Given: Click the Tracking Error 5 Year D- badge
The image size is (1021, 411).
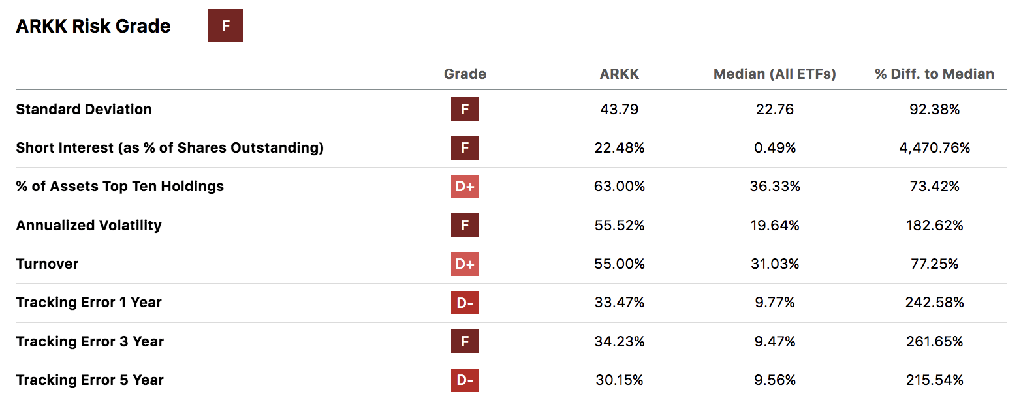Looking at the screenshot, I should click(x=465, y=380).
